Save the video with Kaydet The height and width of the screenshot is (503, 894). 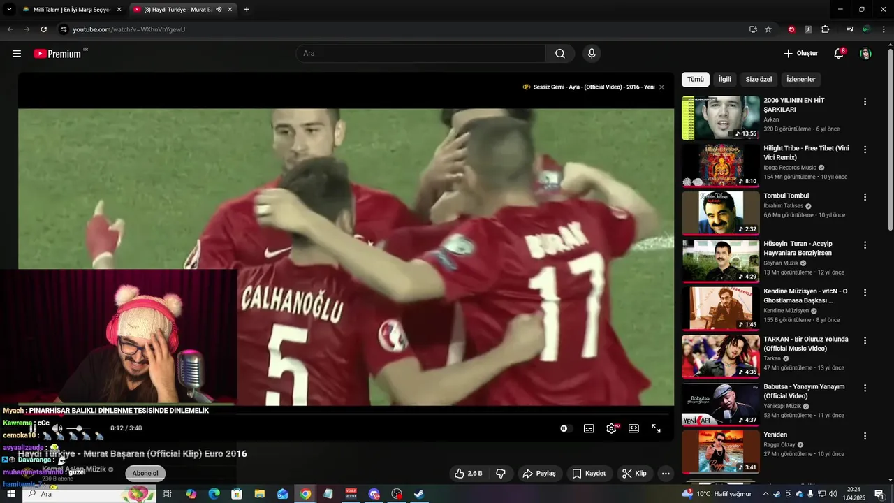pos(589,473)
